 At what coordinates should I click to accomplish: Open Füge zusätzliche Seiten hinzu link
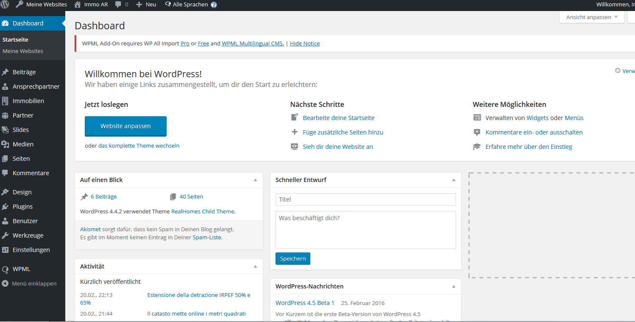343,132
